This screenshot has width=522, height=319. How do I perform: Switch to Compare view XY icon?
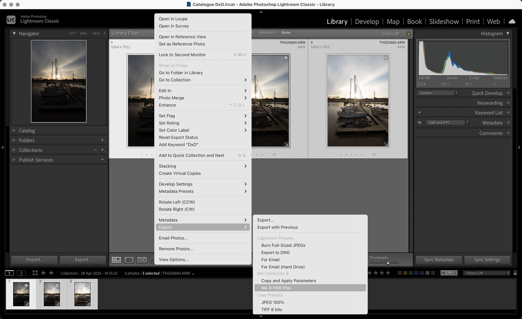click(142, 260)
